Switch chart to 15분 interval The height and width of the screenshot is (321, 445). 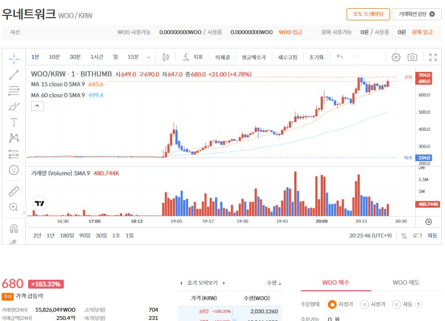(133, 57)
